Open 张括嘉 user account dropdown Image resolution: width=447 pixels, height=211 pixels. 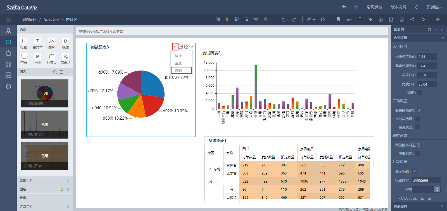pos(435,7)
